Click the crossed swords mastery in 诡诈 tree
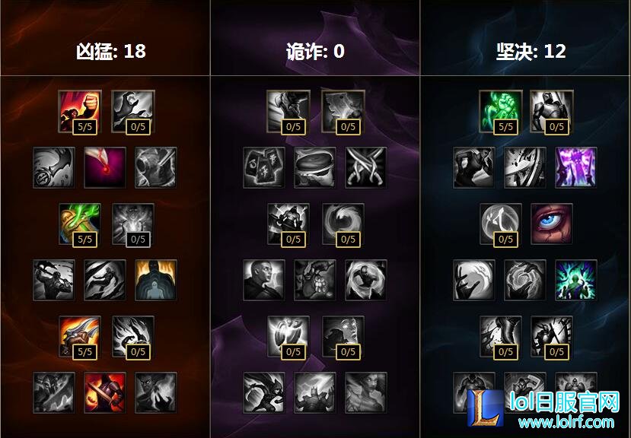The width and height of the screenshot is (631, 438). tap(366, 167)
